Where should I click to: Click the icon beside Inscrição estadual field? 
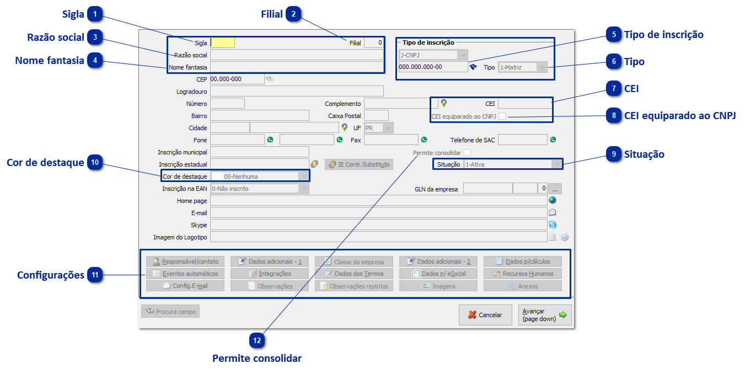tap(315, 164)
